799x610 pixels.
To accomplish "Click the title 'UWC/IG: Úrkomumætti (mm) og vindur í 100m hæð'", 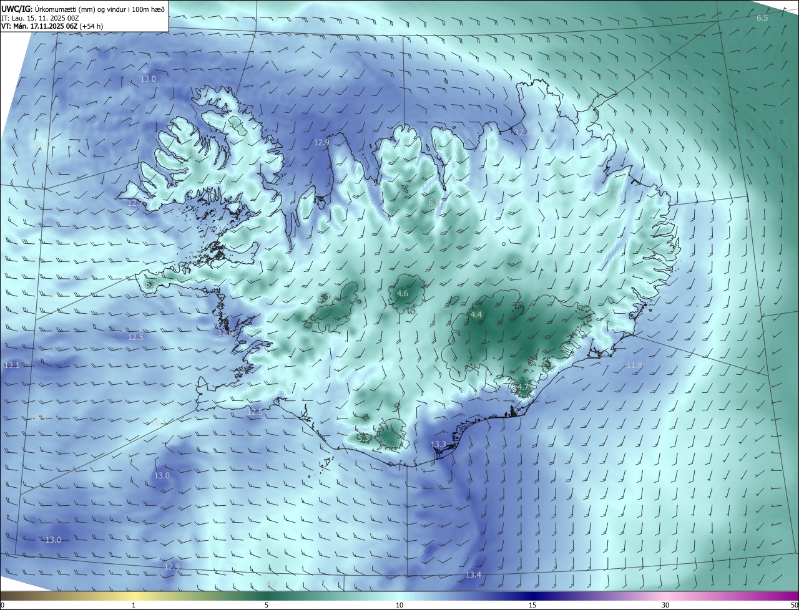I will (83, 9).
